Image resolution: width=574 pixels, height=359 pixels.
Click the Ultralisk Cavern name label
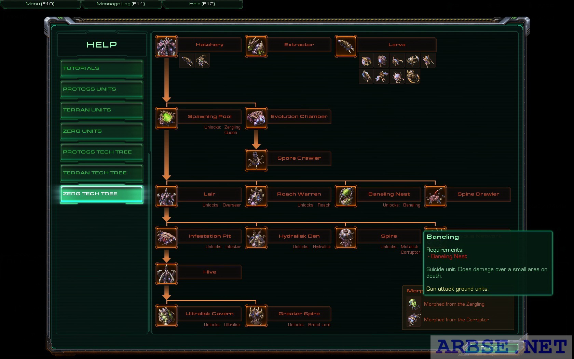click(209, 314)
